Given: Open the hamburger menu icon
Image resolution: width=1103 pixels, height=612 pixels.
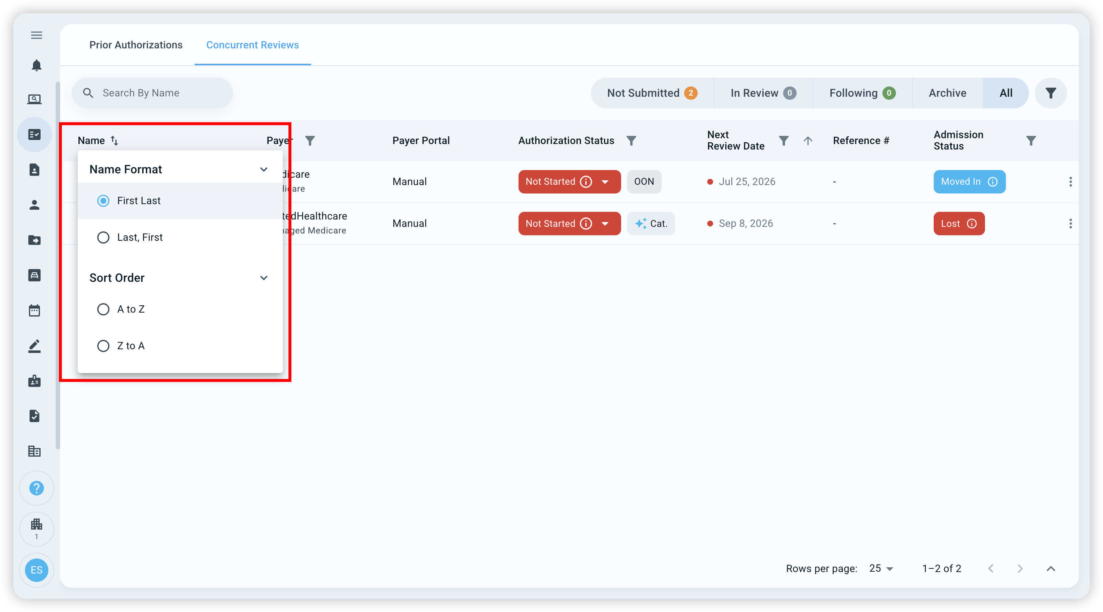Looking at the screenshot, I should click(36, 35).
